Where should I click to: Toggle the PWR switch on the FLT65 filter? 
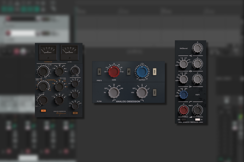[x=154, y=92]
